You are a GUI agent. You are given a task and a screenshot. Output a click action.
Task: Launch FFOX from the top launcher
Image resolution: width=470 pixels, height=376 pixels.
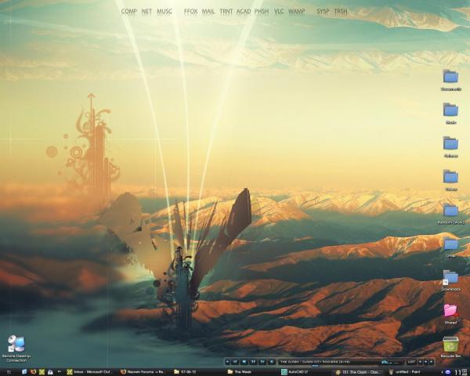point(190,12)
